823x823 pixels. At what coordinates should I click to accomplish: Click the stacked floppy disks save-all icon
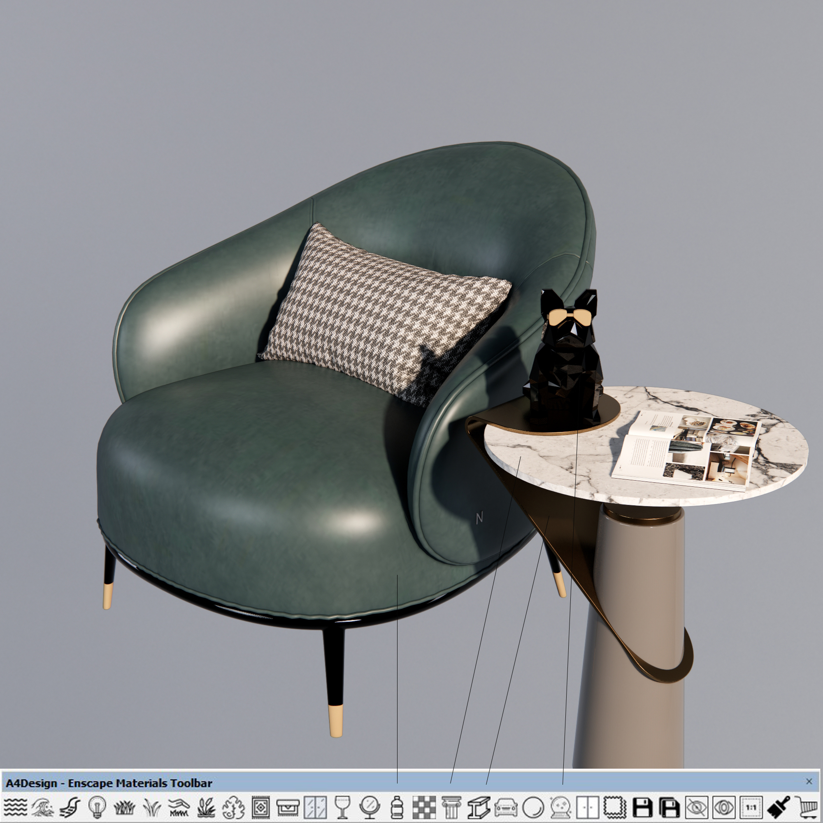pyautogui.click(x=669, y=807)
